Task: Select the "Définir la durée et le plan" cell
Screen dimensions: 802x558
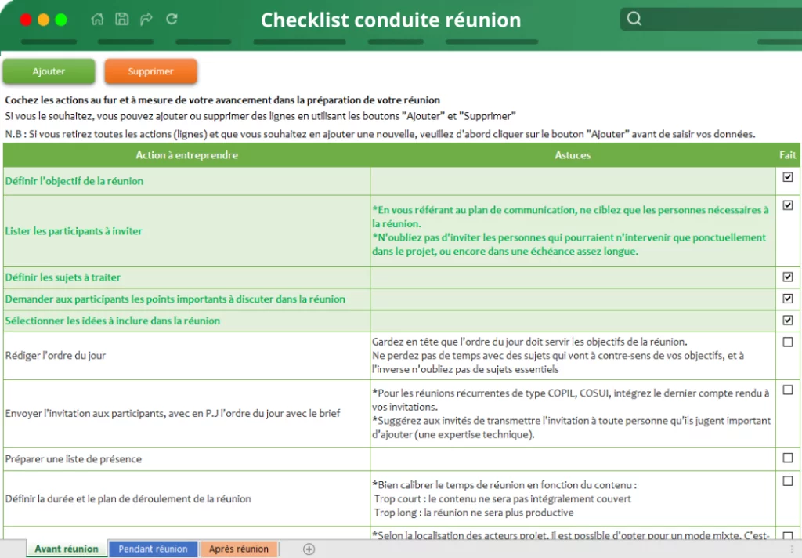Action: 186,498
